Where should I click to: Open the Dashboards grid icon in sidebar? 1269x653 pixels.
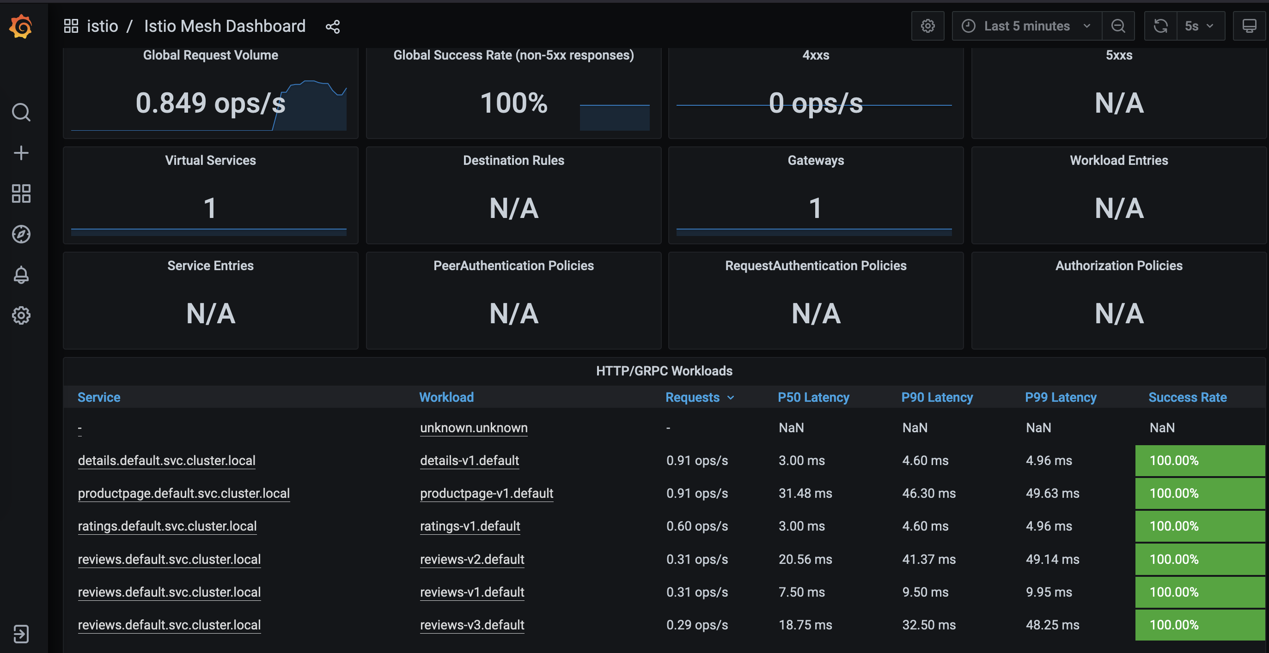21,193
